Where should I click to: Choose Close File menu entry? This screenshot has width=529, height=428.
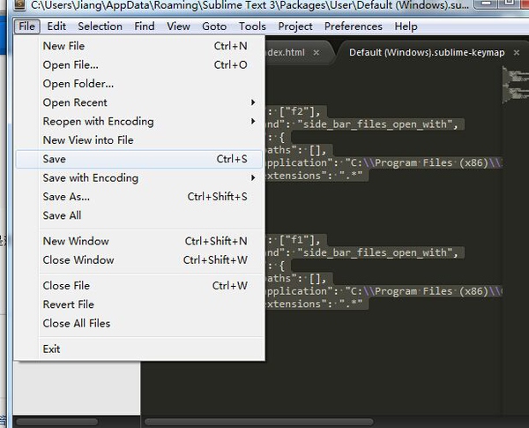tap(139, 286)
